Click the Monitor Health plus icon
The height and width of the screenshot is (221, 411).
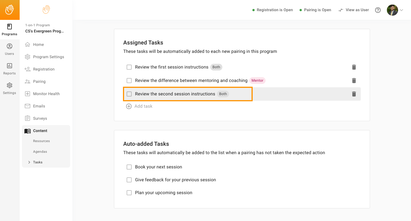28,94
